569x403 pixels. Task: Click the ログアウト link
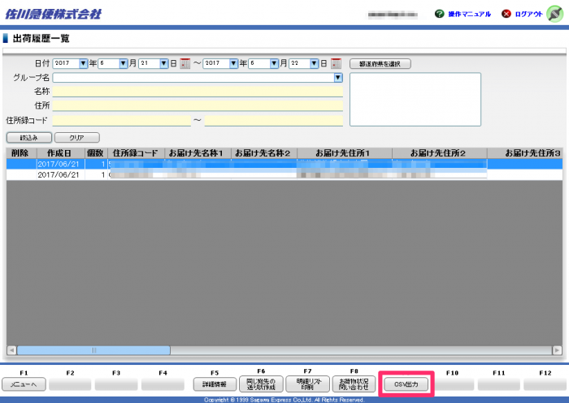(x=528, y=14)
